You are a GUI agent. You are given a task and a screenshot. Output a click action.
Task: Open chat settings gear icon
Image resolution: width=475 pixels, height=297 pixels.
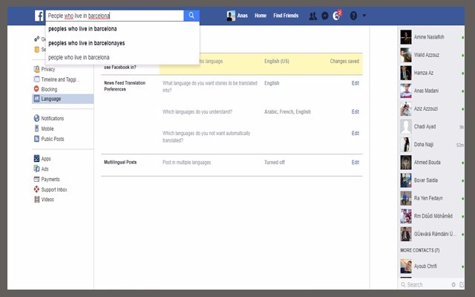click(x=453, y=284)
